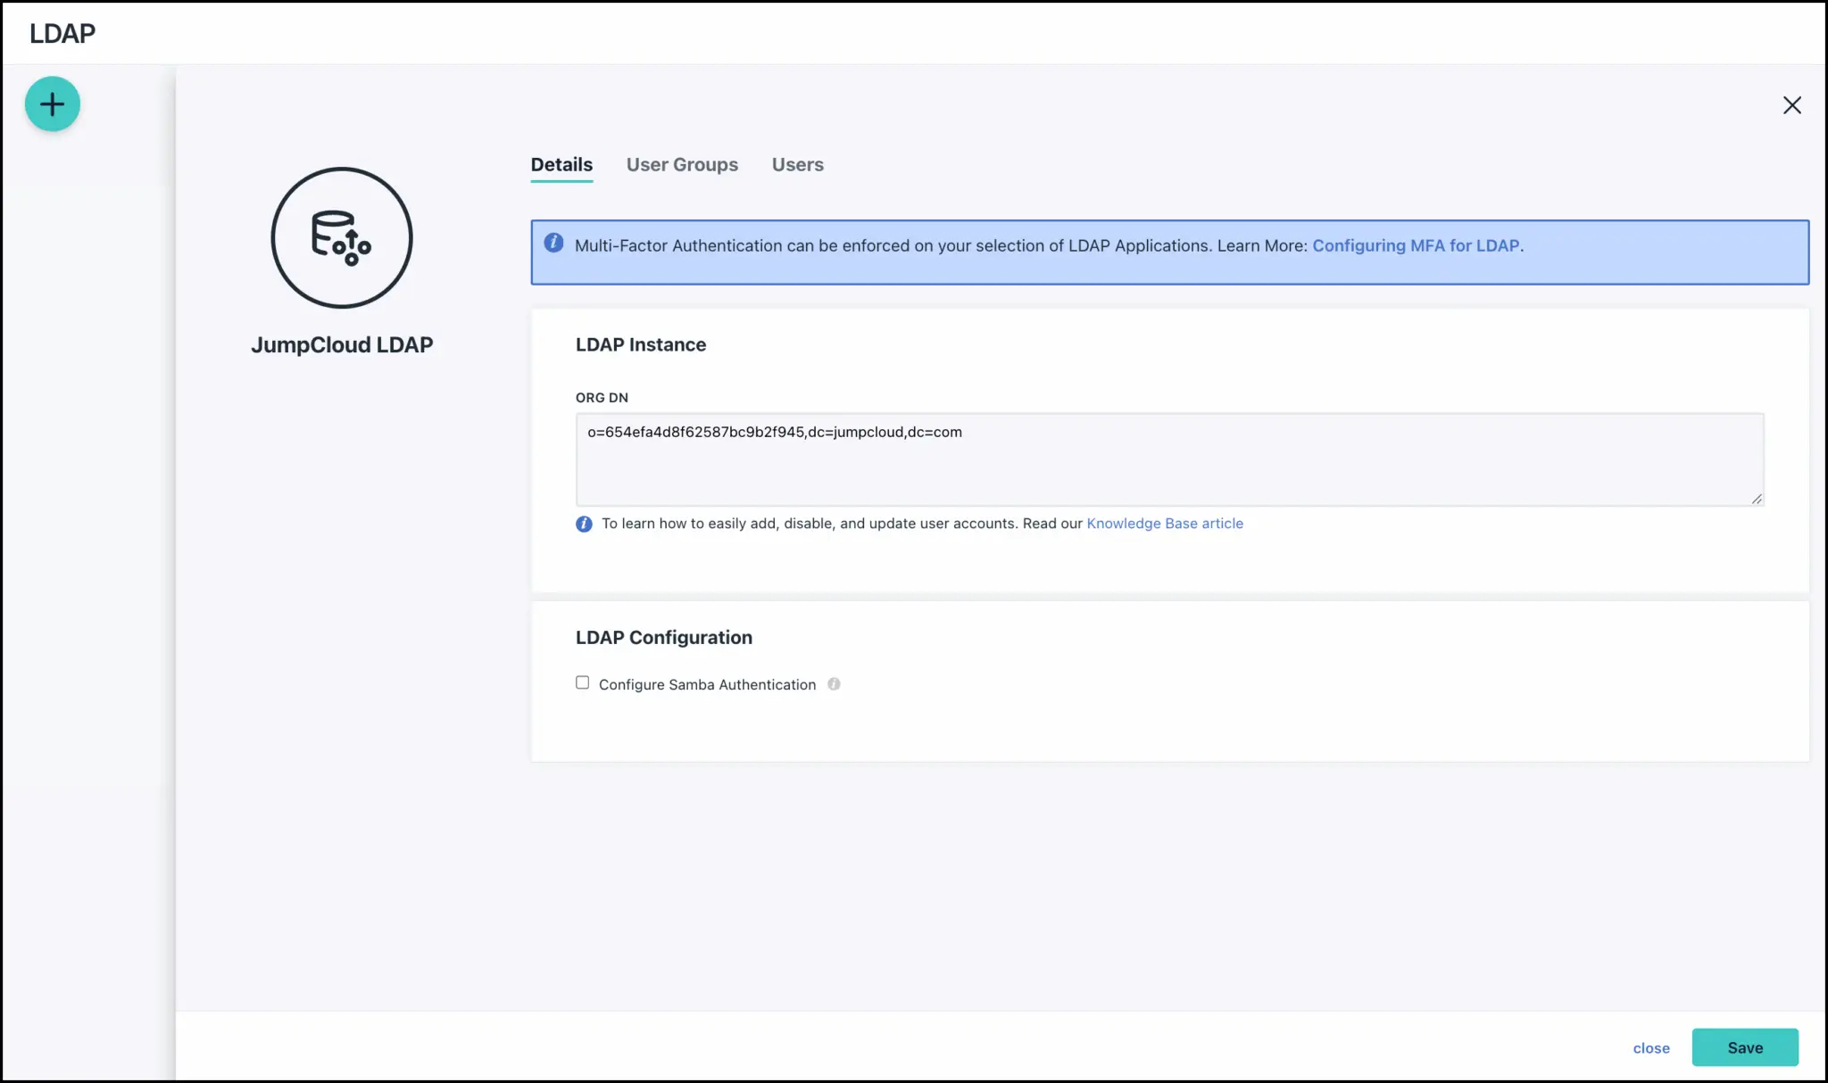Click the JumpCloud LDAP title label
The image size is (1828, 1083).
pos(341,344)
